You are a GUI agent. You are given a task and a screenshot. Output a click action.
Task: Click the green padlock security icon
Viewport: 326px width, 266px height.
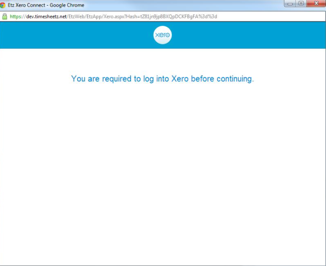pos(5,16)
